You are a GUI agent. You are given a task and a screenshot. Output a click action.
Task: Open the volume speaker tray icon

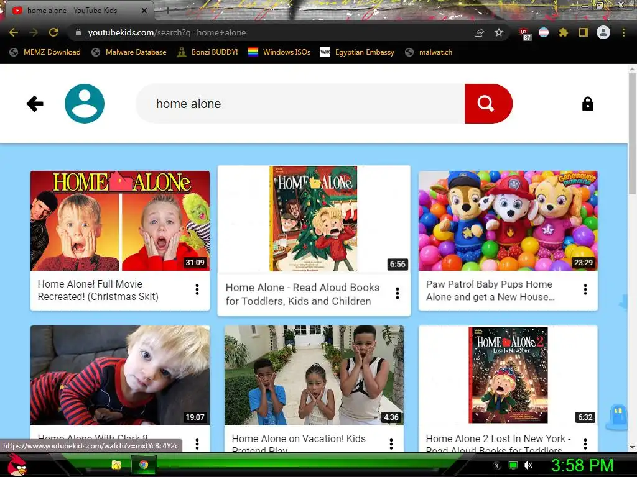(x=528, y=465)
